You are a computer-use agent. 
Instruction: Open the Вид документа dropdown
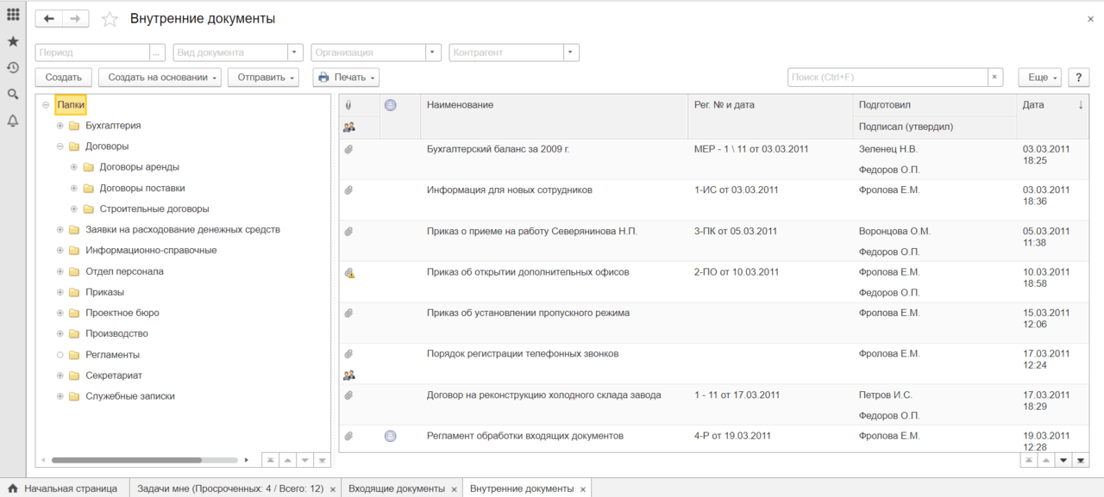[x=295, y=53]
